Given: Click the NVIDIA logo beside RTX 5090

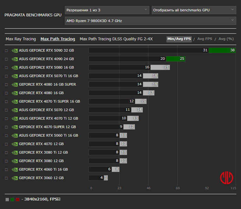Looking at the screenshot, I should 14,50.
